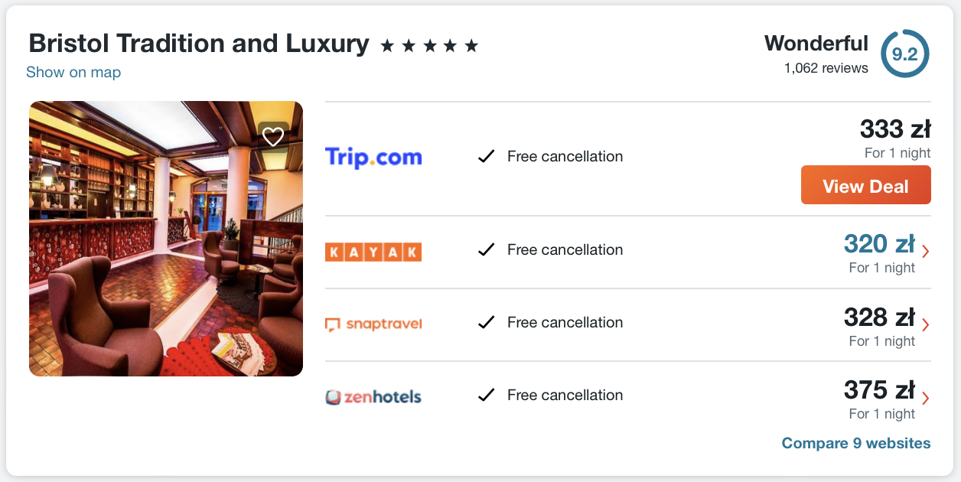Screen dimensions: 961x482
Task: Click the zenhotels logo
Action: (373, 396)
